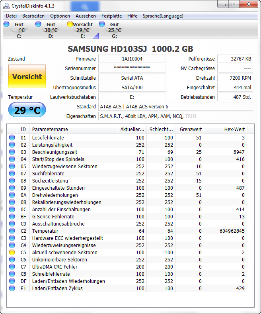Image resolution: width=261 pixels, height=314 pixels.
Task: Click status icon of Start/Stop des Spindels
Action: [x=12, y=159]
